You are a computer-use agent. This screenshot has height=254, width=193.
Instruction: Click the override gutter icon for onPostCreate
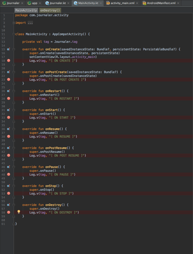(x=8, y=72)
